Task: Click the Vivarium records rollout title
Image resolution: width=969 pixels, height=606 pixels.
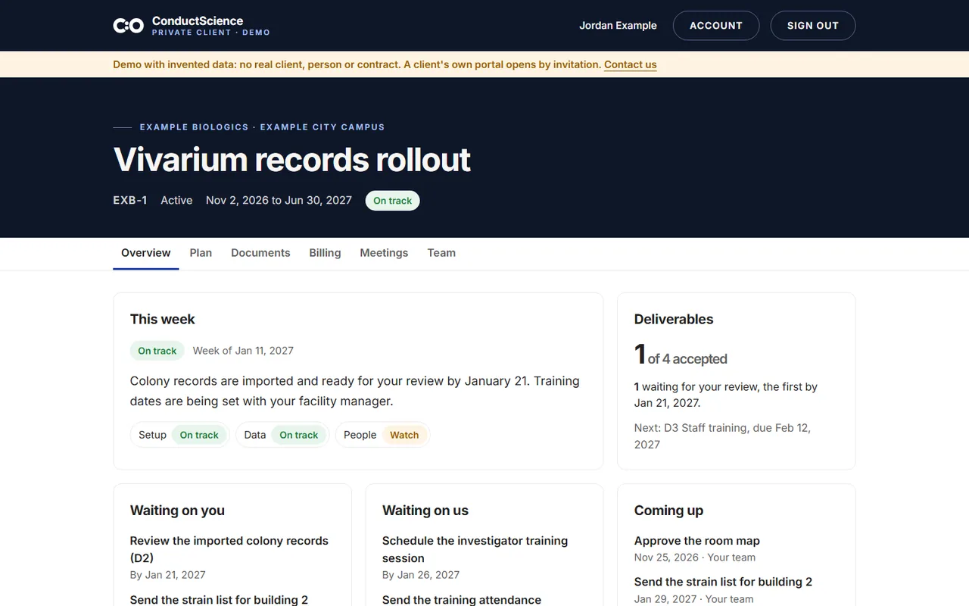Action: [x=291, y=160]
